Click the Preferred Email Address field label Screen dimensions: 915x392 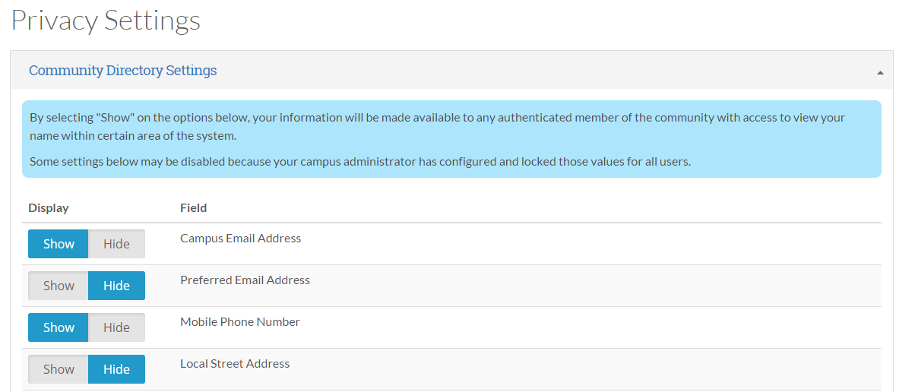pyautogui.click(x=245, y=280)
